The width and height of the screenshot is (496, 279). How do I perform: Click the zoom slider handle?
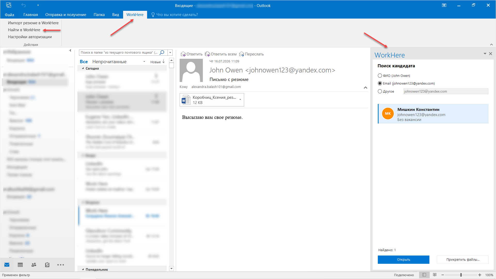point(461,275)
